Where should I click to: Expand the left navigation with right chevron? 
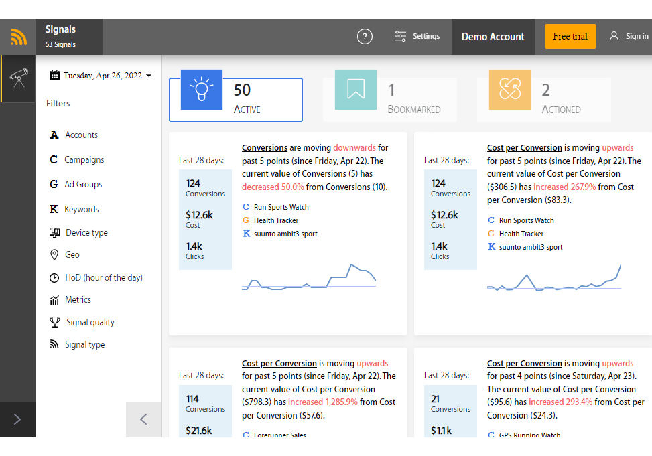coord(17,419)
